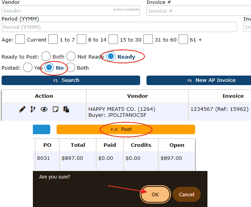Viewport: 251px width, 207px height.
Task: Select the Ready to Post 'Ready' radio button
Action: [111, 57]
